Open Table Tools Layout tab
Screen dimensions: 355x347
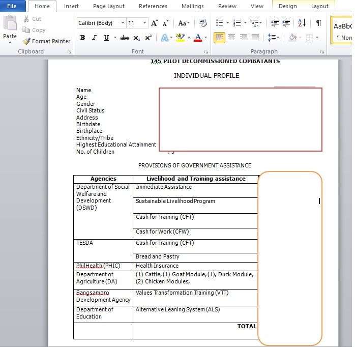tap(320, 6)
